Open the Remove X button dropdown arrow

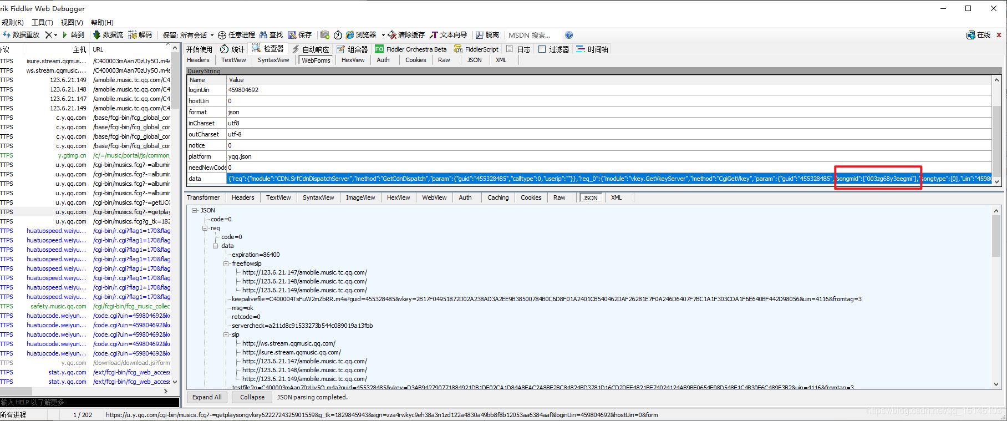(55, 35)
